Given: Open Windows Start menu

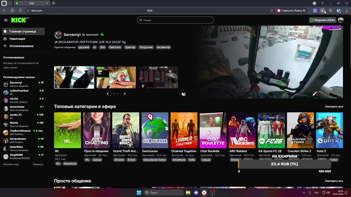Looking at the screenshot, I should pos(139,193).
